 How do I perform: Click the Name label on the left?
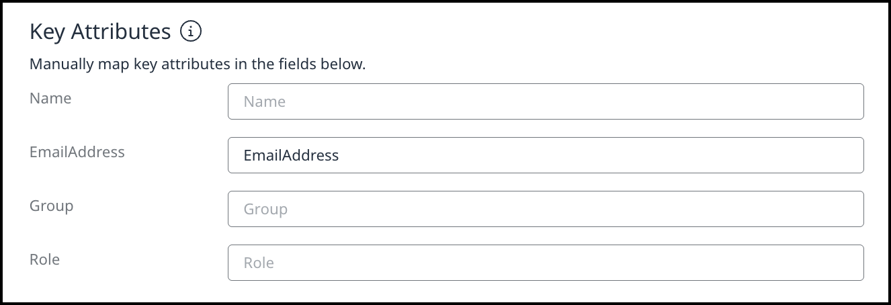point(50,98)
